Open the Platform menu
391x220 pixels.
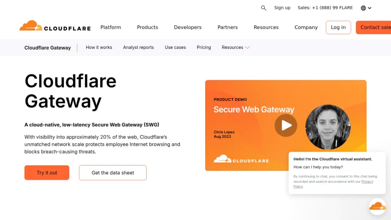pyautogui.click(x=111, y=27)
